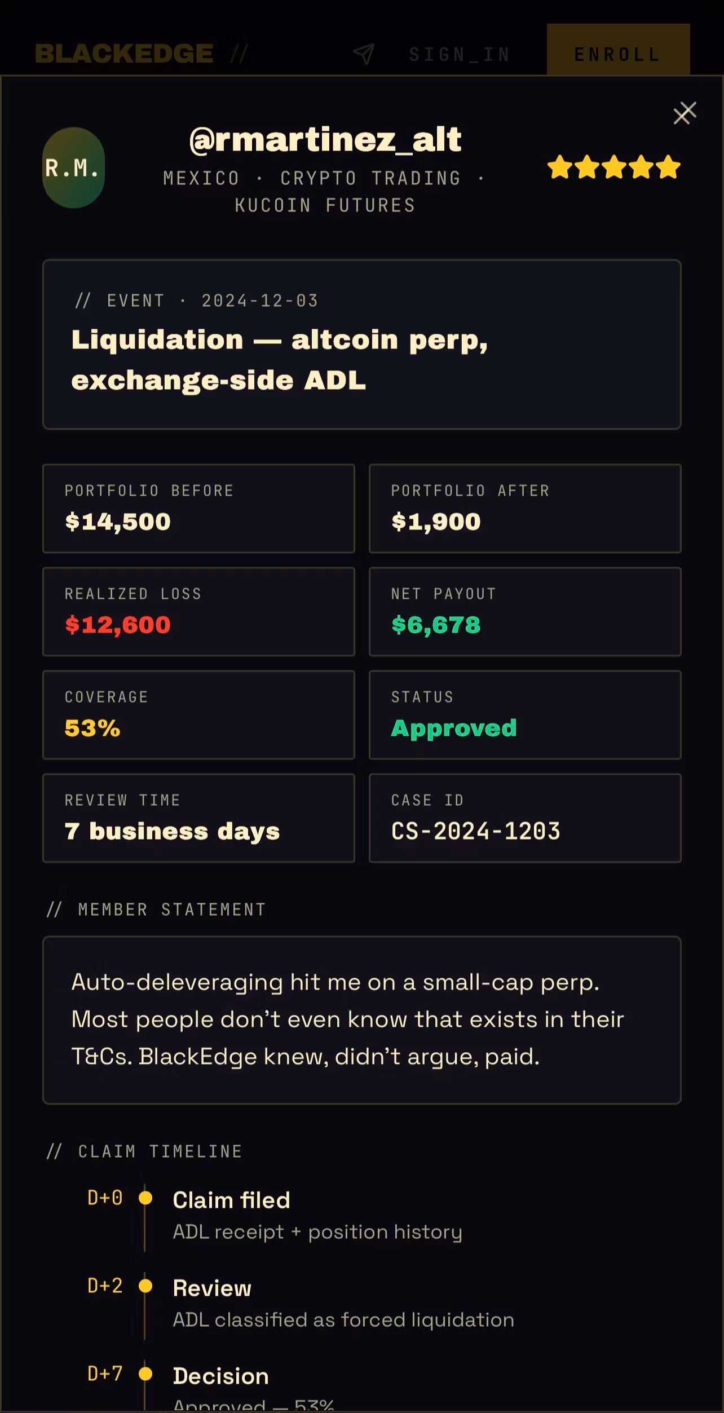Select the Portfolio Before $14,500 card

point(198,509)
